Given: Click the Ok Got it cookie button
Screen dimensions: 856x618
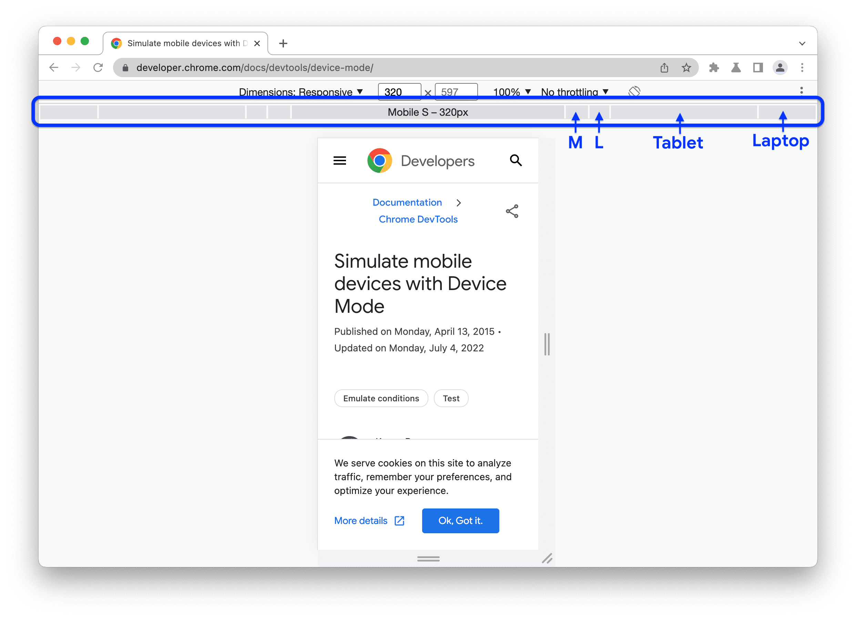Looking at the screenshot, I should pyautogui.click(x=460, y=520).
